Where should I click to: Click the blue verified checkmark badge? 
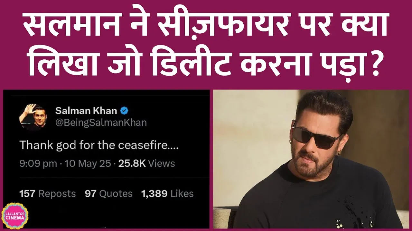[x=124, y=111]
